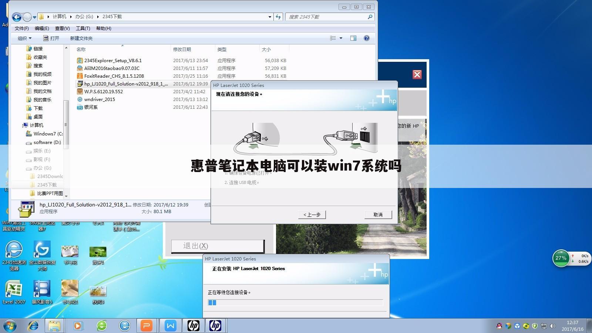Click the Explorer forward navigation arrow
592x333 pixels.
click(27, 17)
